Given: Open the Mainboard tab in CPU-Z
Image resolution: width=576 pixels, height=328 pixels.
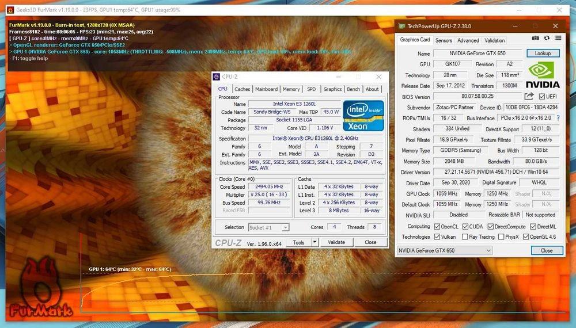Looking at the screenshot, I should 266,89.
